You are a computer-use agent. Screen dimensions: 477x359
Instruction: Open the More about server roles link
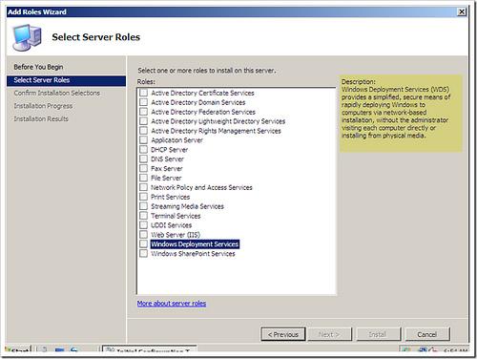coord(172,304)
